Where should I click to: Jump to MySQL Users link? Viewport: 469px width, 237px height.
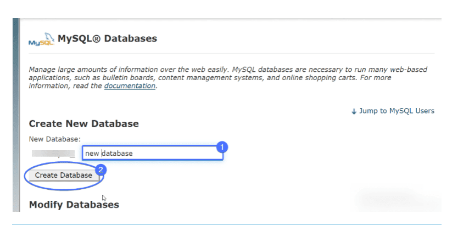[393, 111]
